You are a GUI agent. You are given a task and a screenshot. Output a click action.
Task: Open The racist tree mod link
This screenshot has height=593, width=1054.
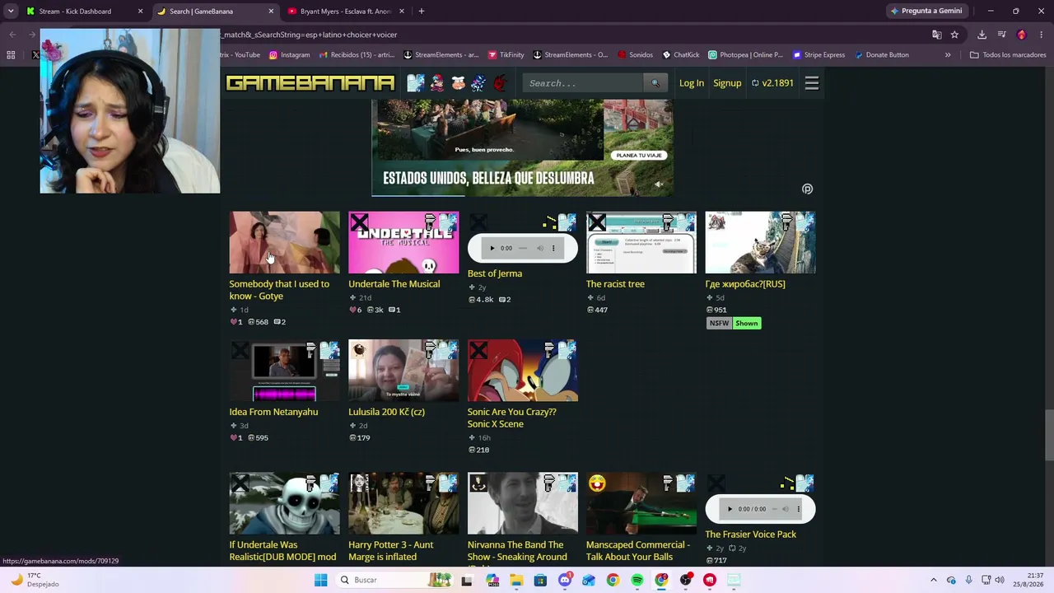(x=615, y=284)
